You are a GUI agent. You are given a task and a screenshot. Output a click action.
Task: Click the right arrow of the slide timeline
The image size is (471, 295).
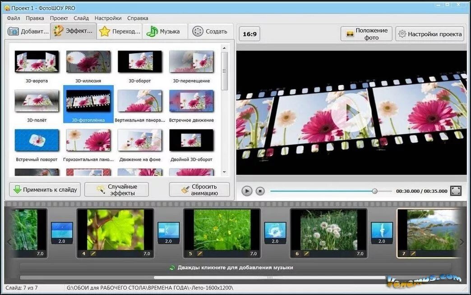coord(462,242)
